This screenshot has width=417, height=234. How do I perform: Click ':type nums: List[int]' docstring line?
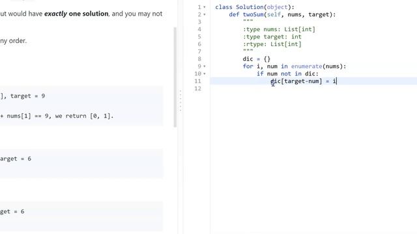(279, 29)
